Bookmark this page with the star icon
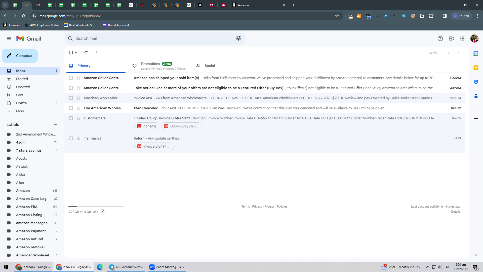483x272 pixels. (x=337, y=16)
